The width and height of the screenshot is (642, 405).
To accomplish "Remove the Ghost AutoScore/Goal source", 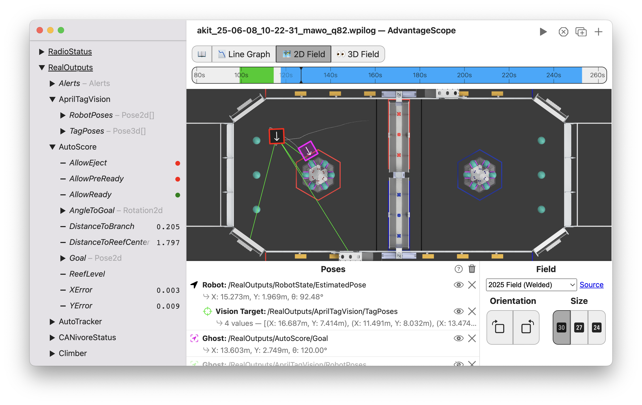I will [472, 339].
